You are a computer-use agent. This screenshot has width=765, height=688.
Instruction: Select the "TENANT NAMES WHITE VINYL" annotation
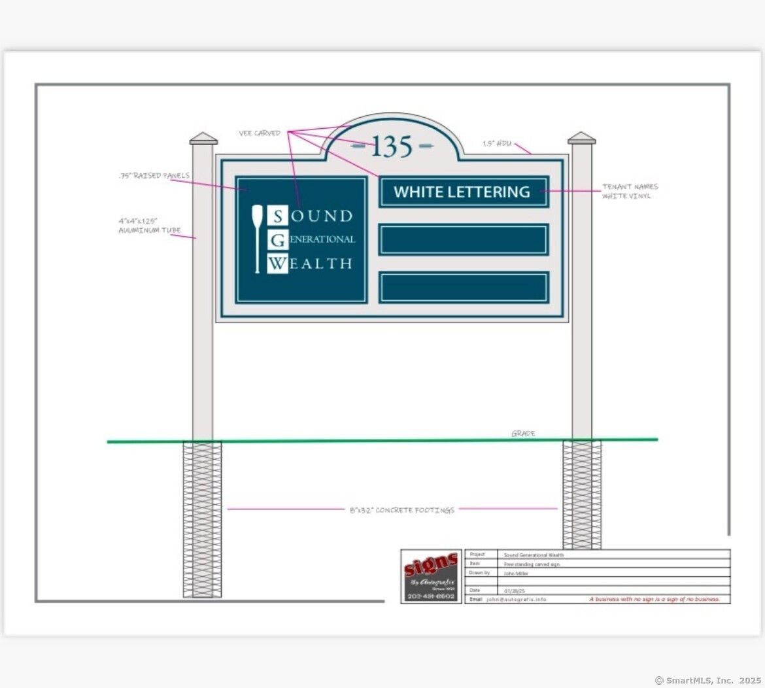(x=630, y=191)
